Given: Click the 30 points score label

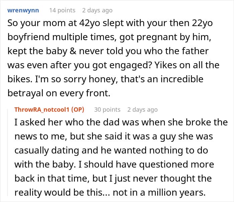Looking at the screenshot, I should pyautogui.click(x=107, y=110).
